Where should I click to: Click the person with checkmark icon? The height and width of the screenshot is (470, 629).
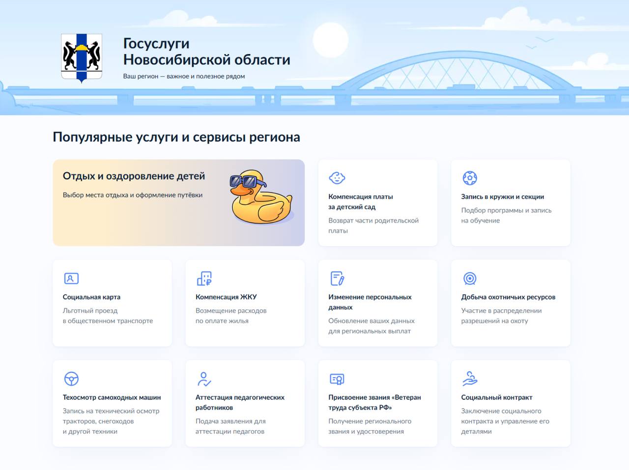tap(204, 379)
